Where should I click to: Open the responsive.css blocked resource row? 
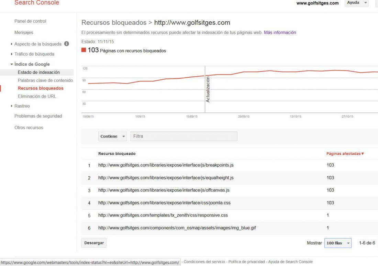[x=163, y=215]
